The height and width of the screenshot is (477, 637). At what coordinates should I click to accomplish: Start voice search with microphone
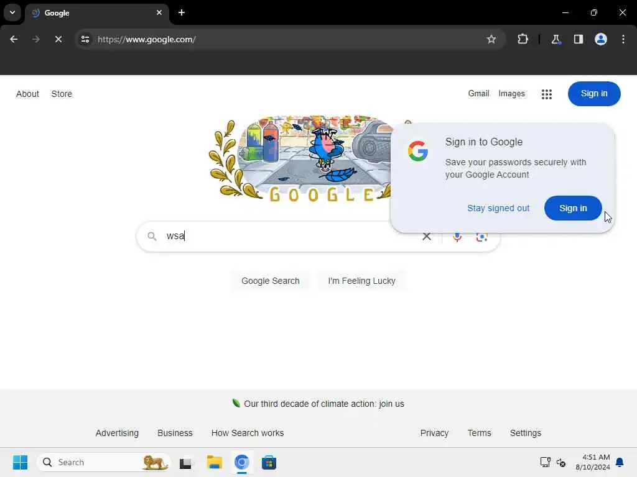pyautogui.click(x=457, y=237)
